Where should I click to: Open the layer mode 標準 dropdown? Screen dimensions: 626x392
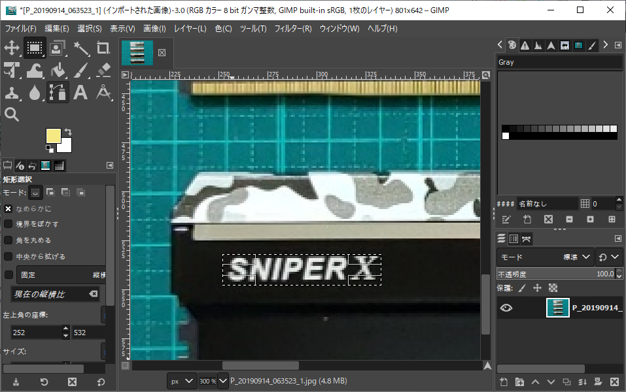click(545, 257)
